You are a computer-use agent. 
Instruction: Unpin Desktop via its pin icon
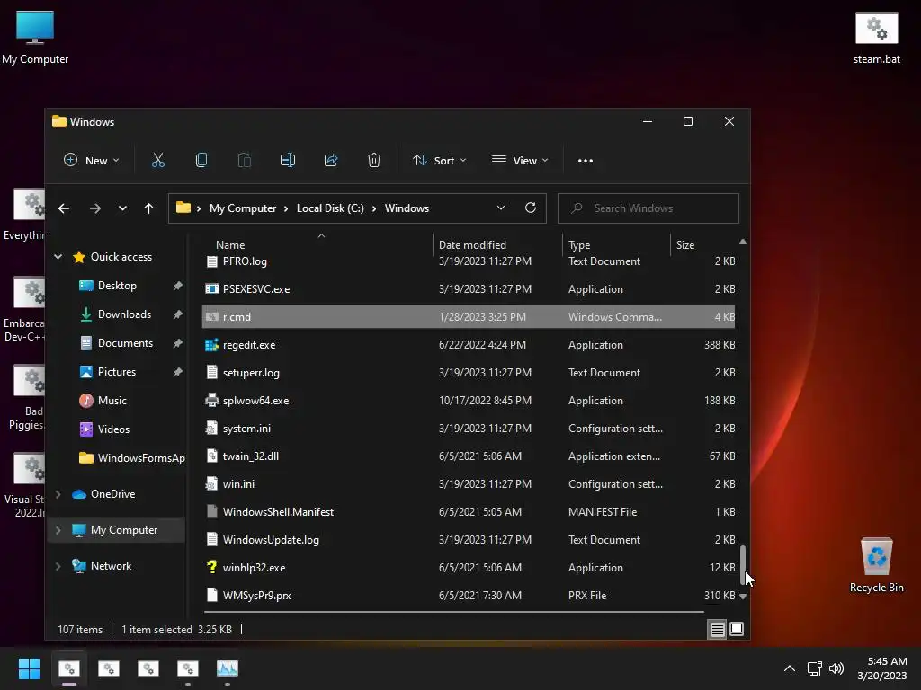(x=177, y=286)
